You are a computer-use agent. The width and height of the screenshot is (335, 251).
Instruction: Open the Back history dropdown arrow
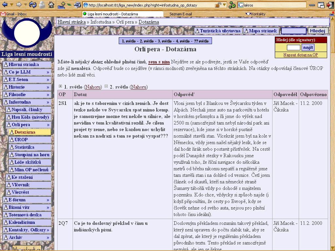click(11, 5)
